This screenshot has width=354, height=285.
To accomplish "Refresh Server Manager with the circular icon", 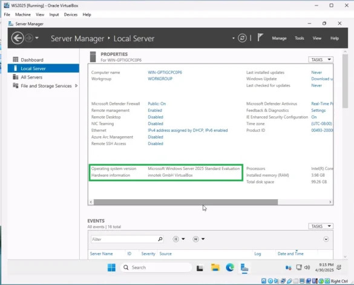I will [x=242, y=38].
